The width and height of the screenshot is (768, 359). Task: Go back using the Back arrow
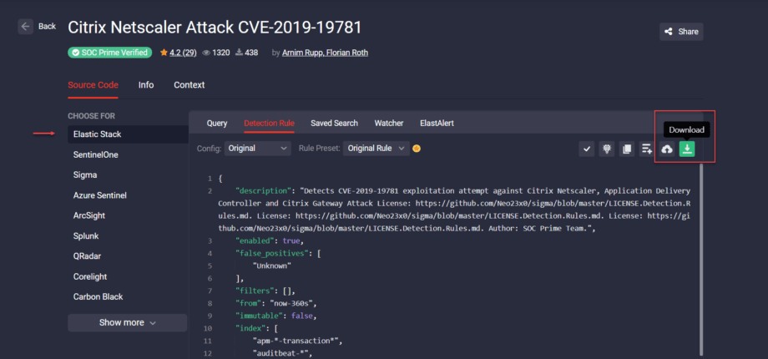(38, 27)
